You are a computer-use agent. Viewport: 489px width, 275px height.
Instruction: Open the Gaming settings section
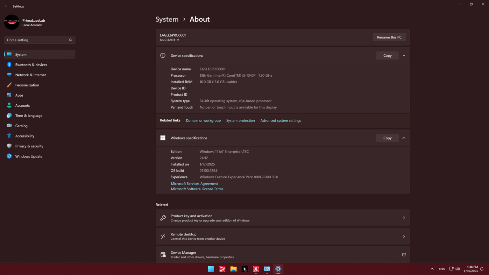coord(21,126)
